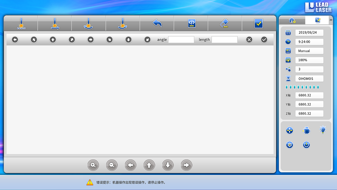Click the error message text 错误提示
Viewport: 337px width, 190px height.
131,182
